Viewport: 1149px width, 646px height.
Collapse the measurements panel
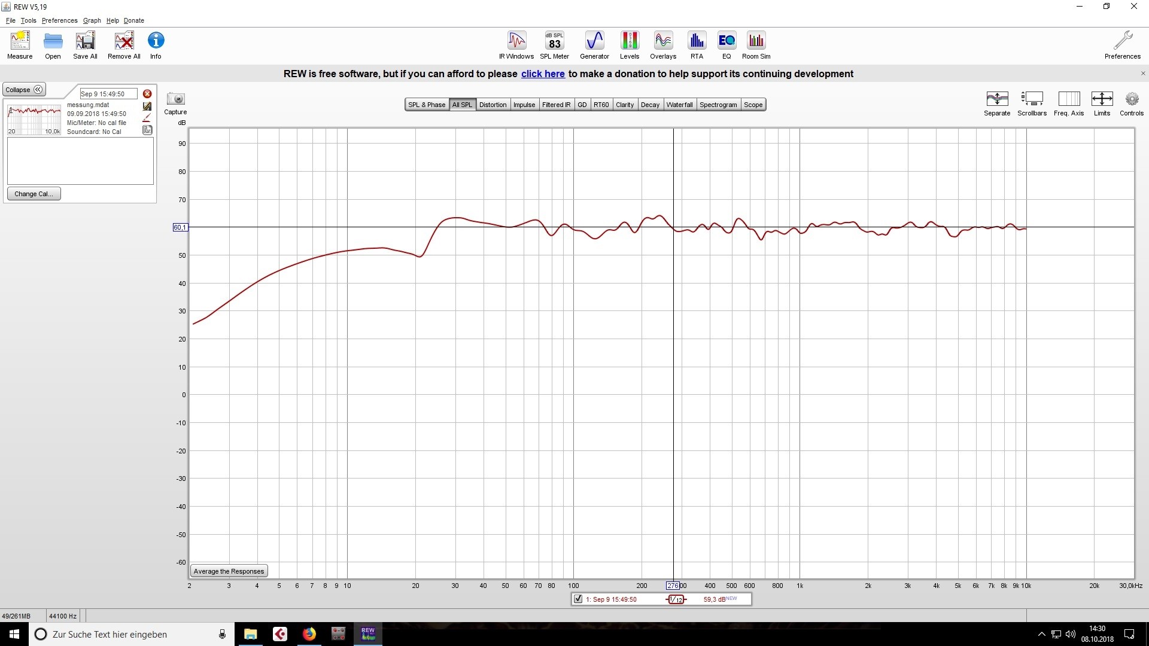(x=24, y=90)
